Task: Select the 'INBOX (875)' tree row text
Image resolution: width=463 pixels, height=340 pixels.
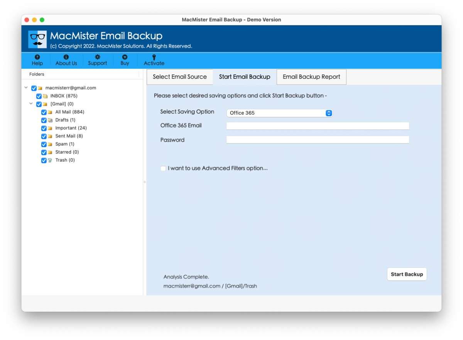Action: tap(64, 96)
